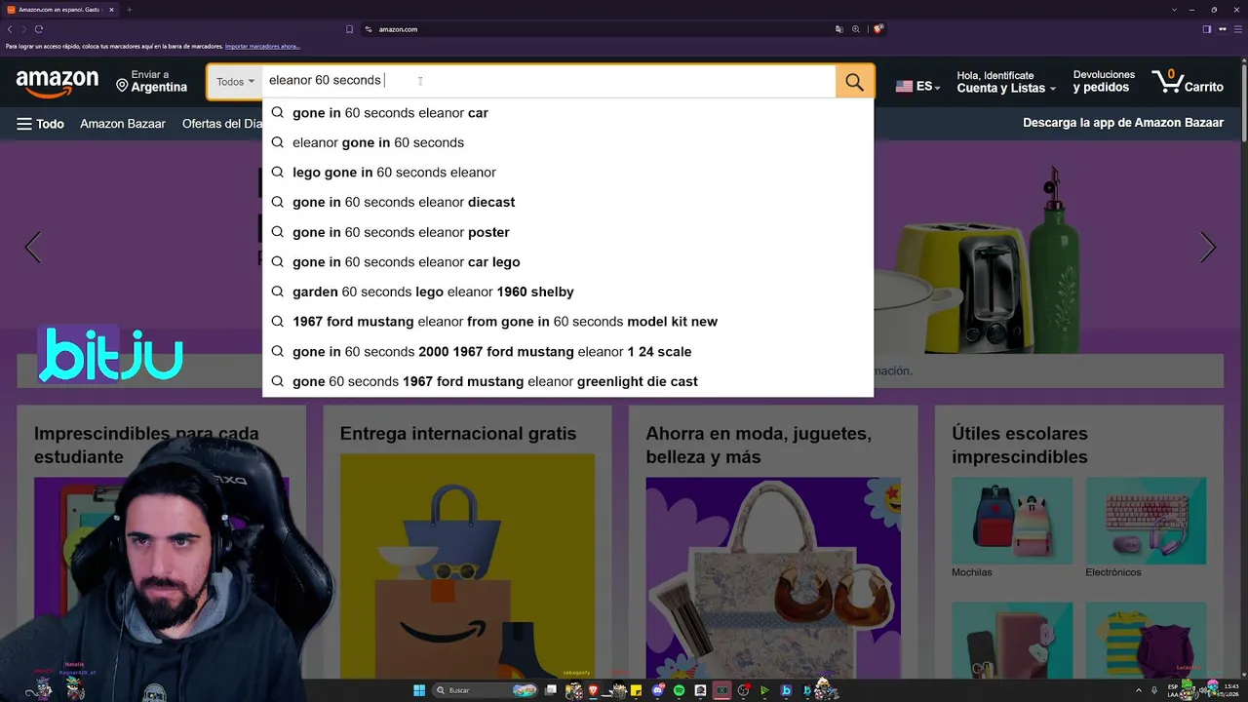Open the shopping cart (Carrito)

pos(1188,82)
